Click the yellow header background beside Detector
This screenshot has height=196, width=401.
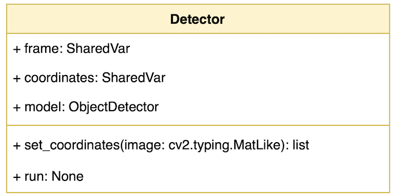click(307, 19)
